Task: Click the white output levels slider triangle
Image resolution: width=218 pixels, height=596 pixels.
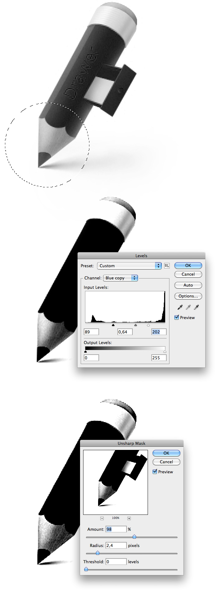Action: click(x=165, y=352)
